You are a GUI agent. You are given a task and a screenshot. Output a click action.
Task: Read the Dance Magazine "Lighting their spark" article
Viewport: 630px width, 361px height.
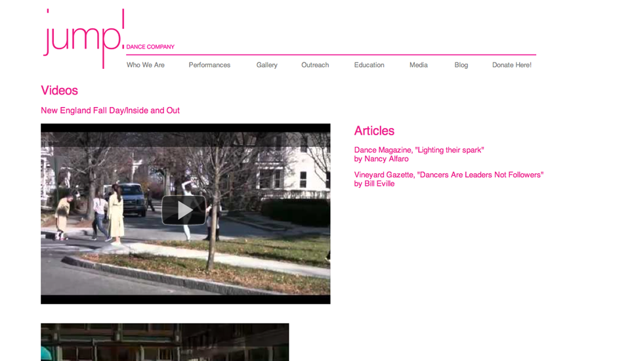pos(419,150)
